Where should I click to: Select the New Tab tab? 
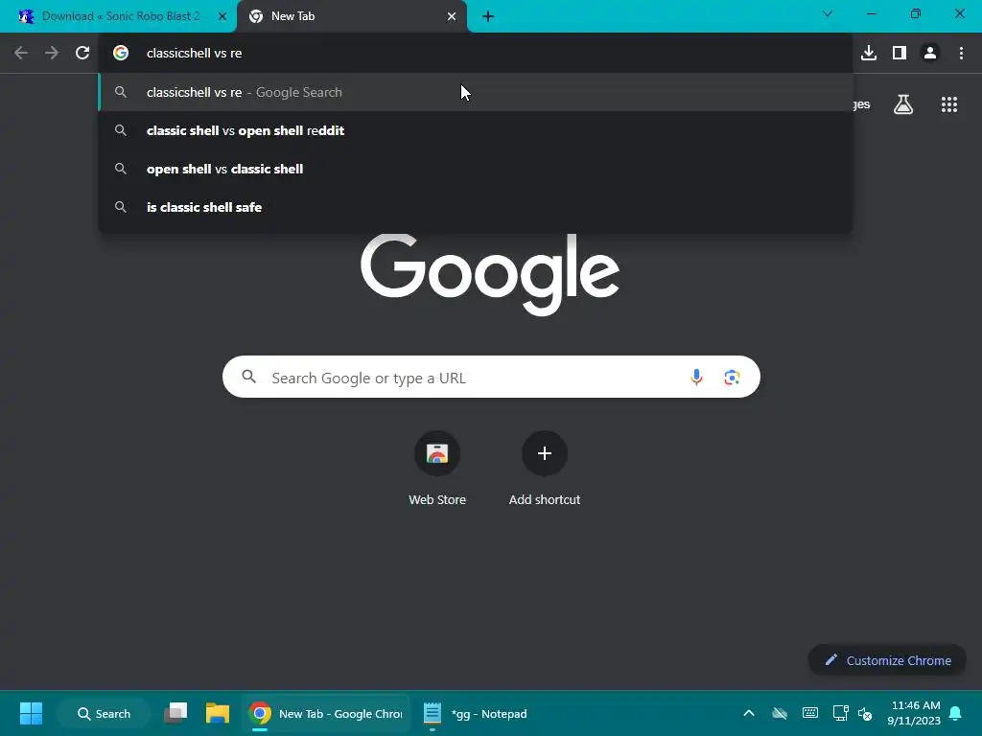352,16
